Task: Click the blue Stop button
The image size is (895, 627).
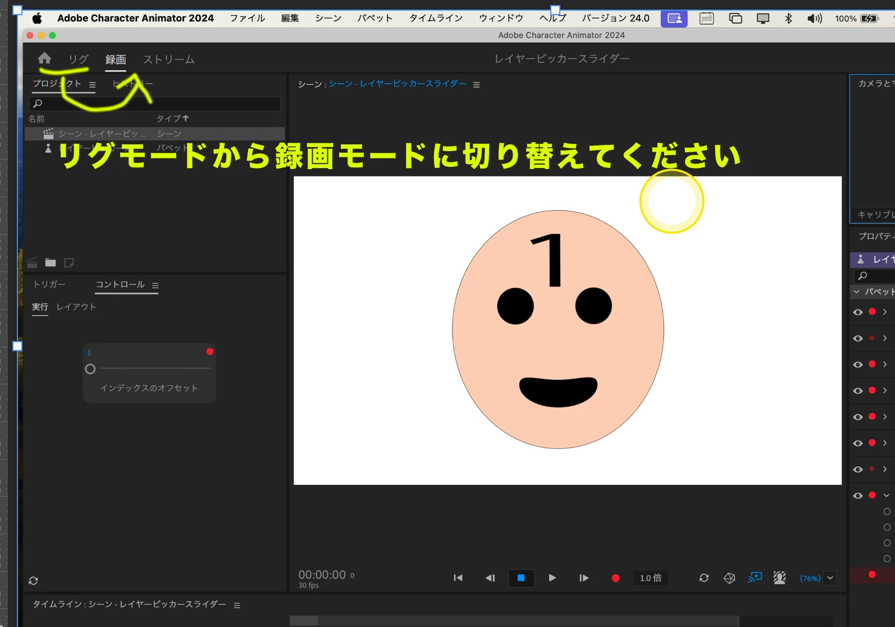Action: 521,578
